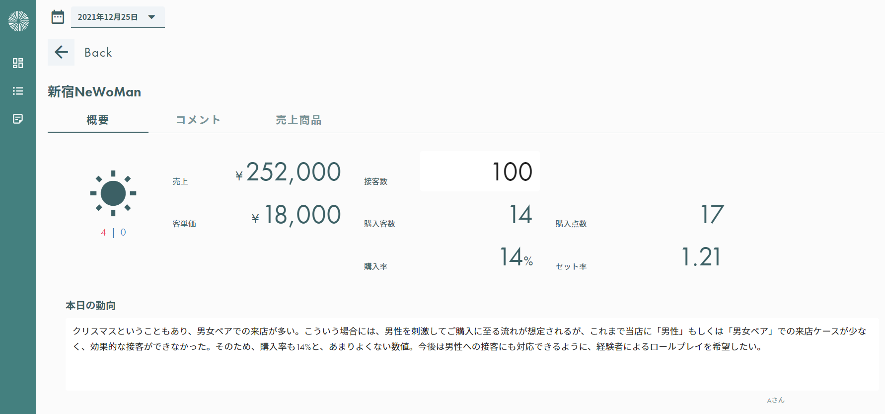The width and height of the screenshot is (885, 414).
Task: Switch to the 概要 tab
Action: point(98,120)
